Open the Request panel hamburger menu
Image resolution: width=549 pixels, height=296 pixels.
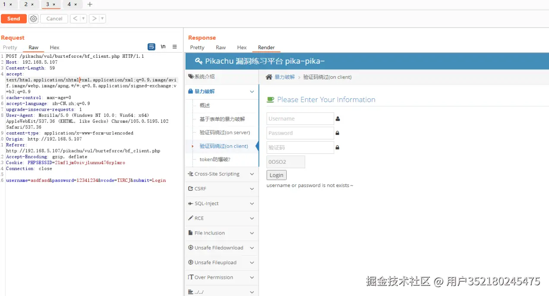pyautogui.click(x=175, y=47)
